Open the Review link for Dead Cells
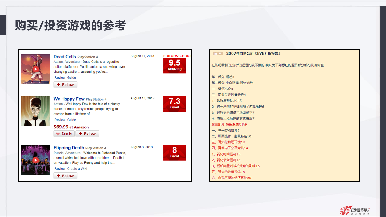This screenshot has height=217, width=386. click(59, 77)
